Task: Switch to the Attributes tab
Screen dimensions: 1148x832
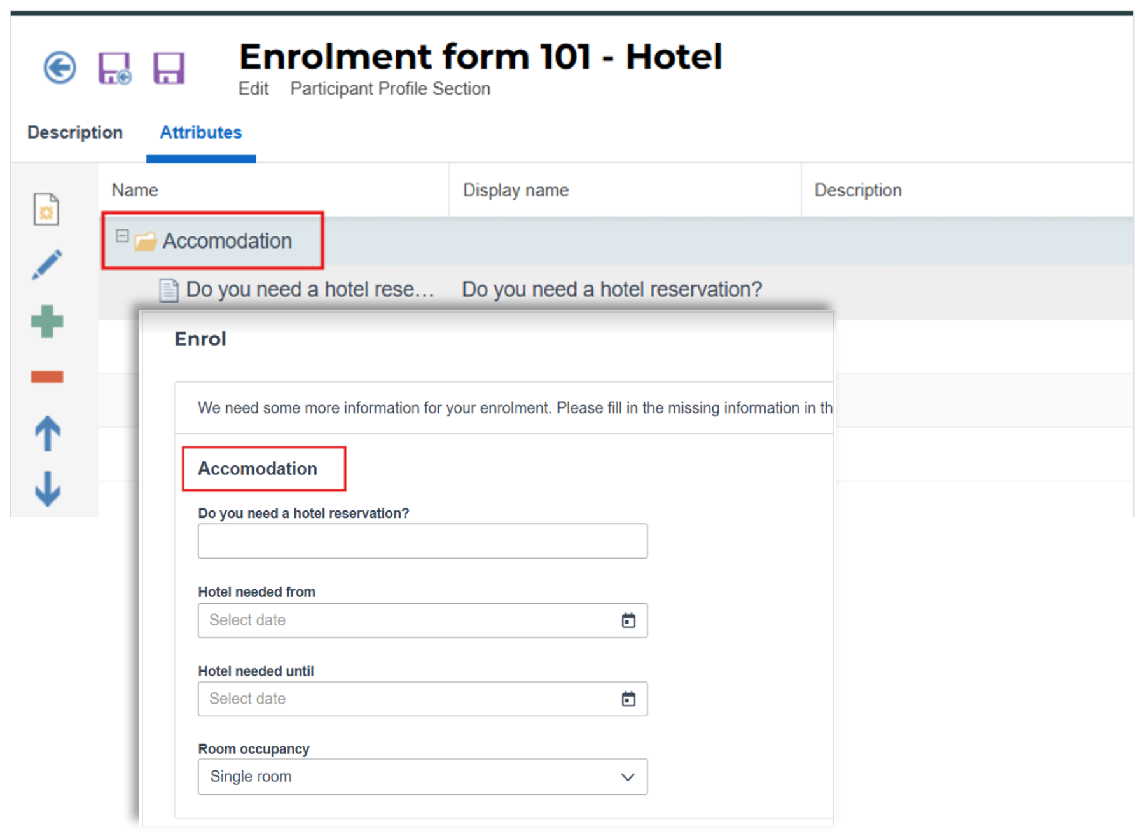Action: (200, 132)
